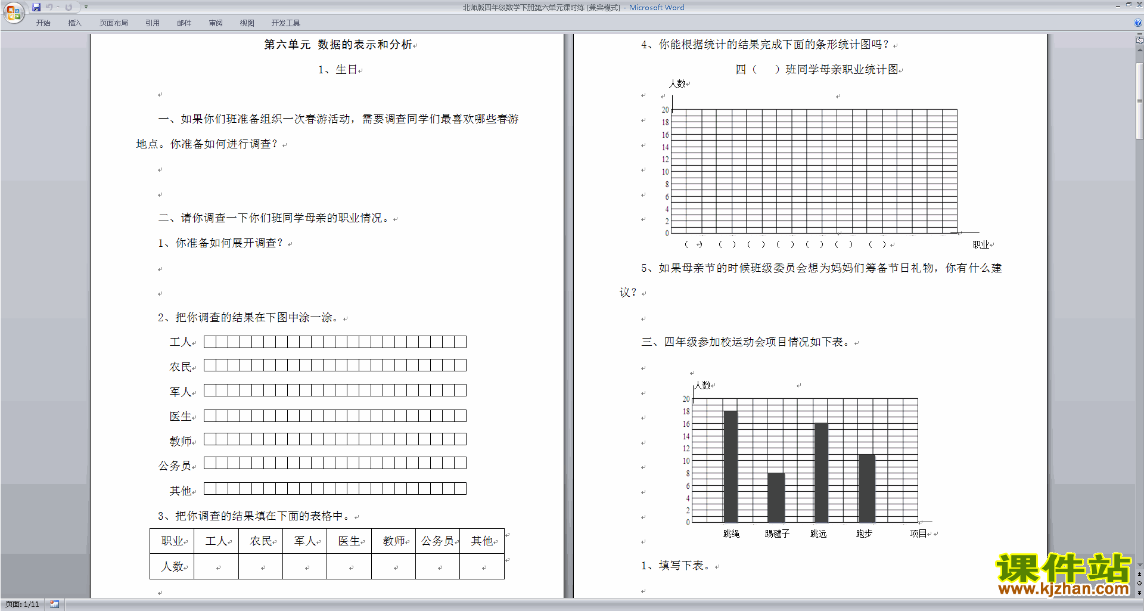Select the 邮件 ribbon tab

(x=184, y=23)
